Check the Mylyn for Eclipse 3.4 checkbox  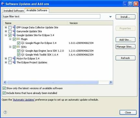[10, 59]
